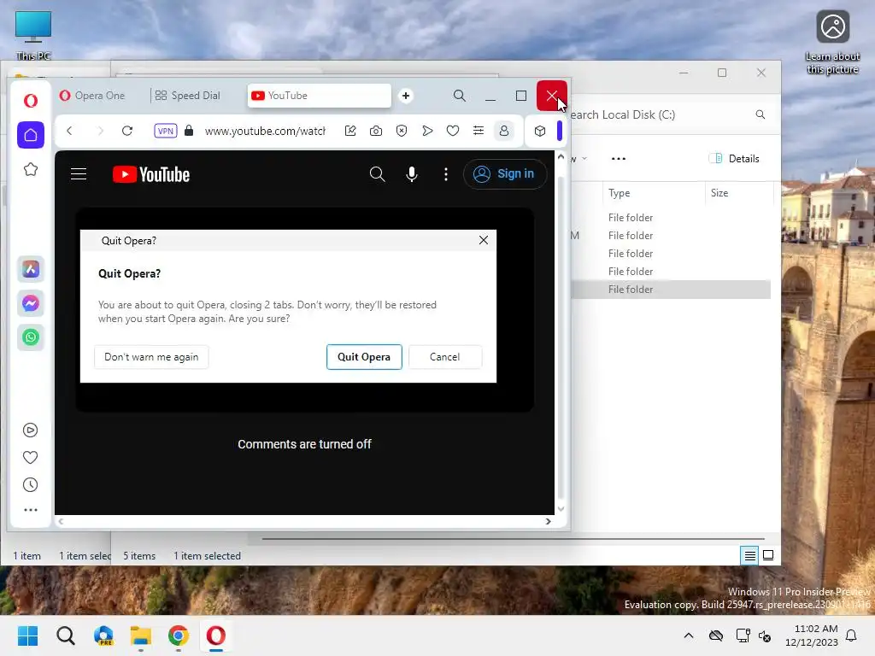Toggle the VPN badge in address bar
875x656 pixels.
coord(166,131)
